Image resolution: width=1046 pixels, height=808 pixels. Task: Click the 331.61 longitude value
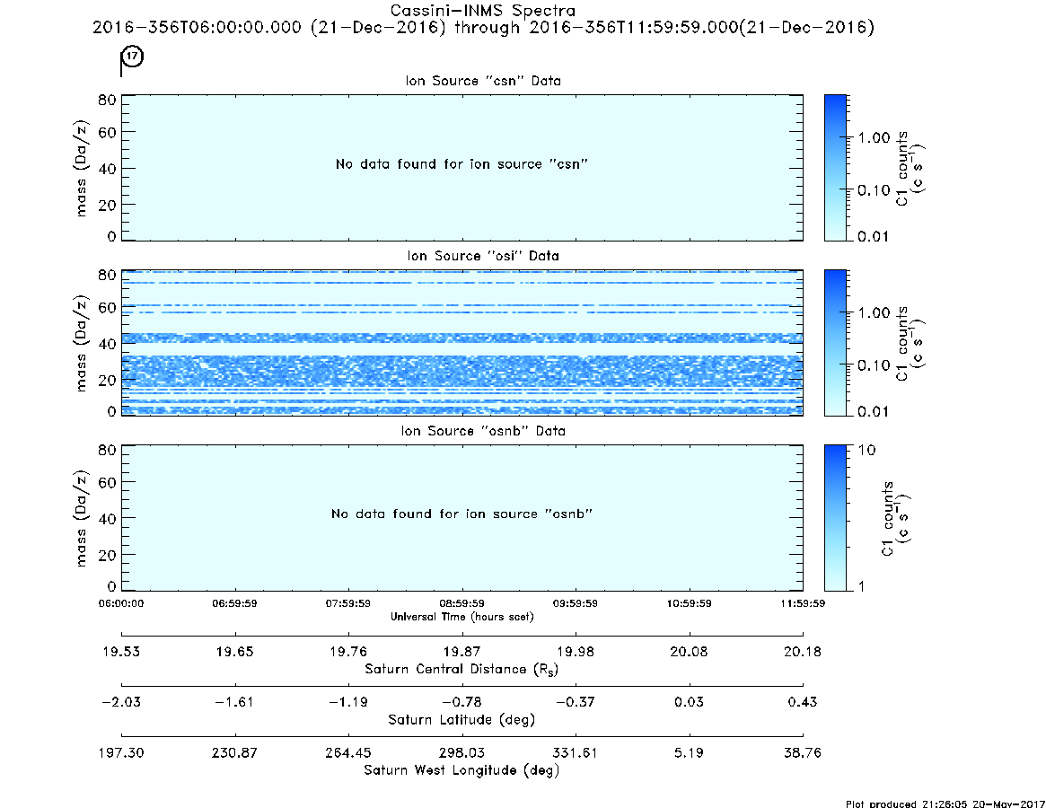tap(575, 752)
